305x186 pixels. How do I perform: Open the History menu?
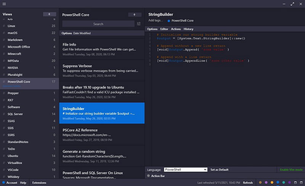tap(188, 29)
